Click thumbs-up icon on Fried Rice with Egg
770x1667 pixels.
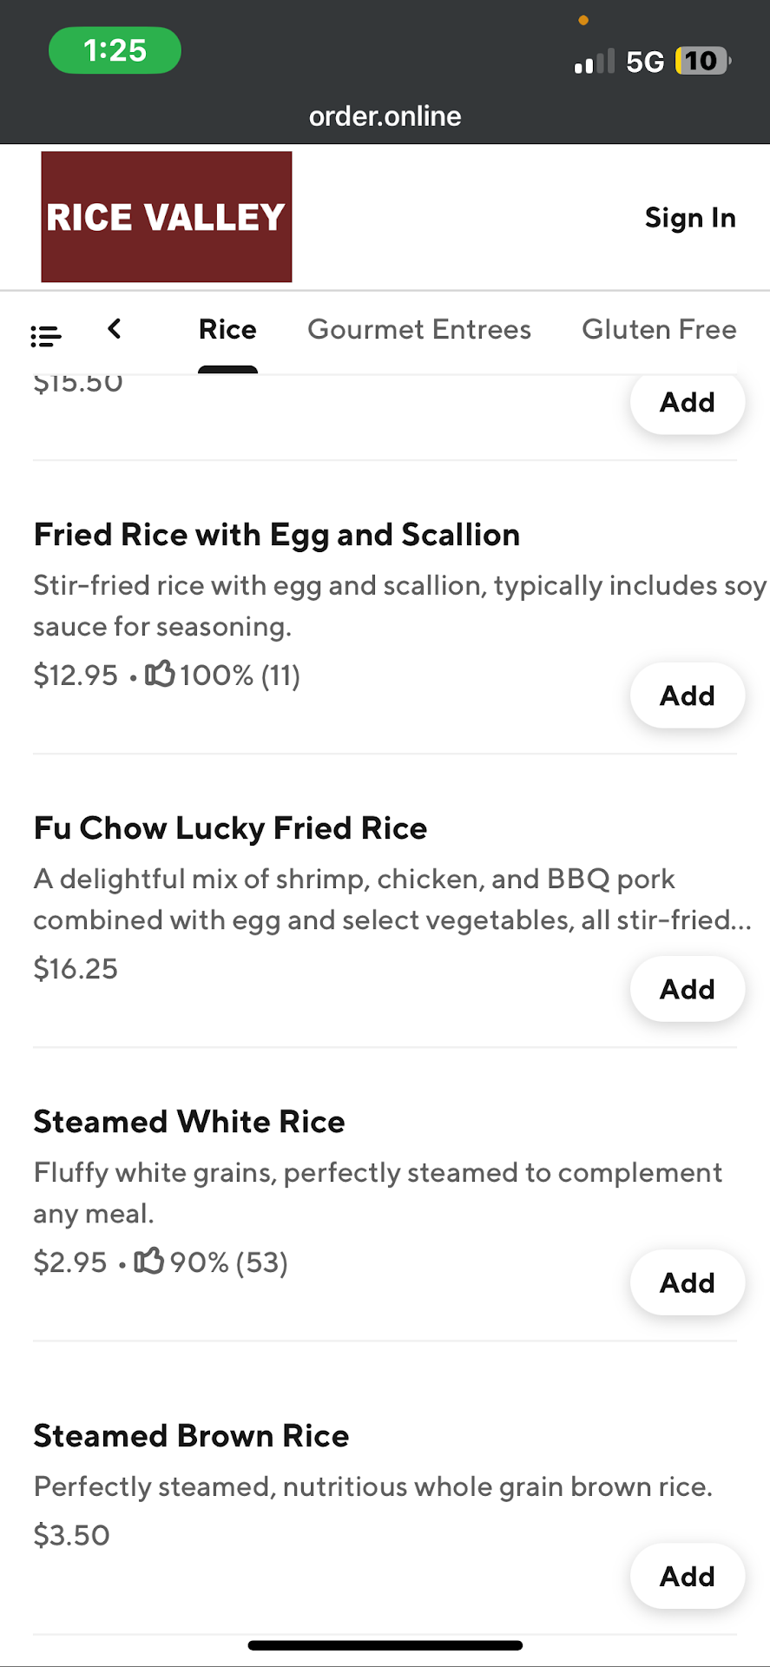point(160,674)
